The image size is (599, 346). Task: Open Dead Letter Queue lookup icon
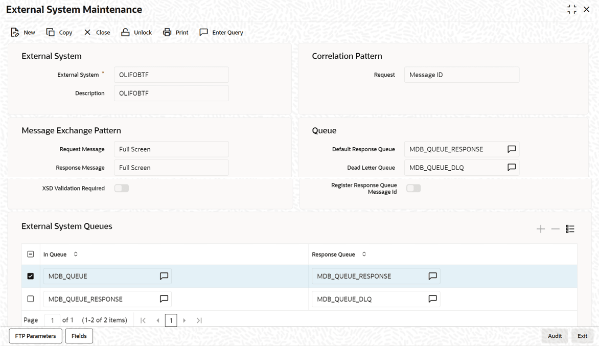[512, 168]
